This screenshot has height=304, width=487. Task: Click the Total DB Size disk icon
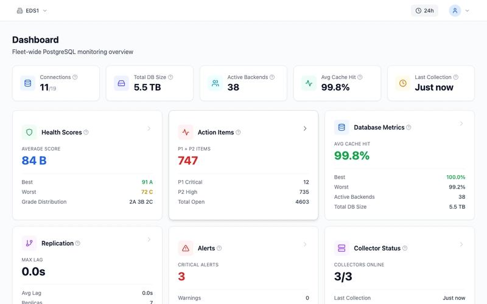coord(121,83)
